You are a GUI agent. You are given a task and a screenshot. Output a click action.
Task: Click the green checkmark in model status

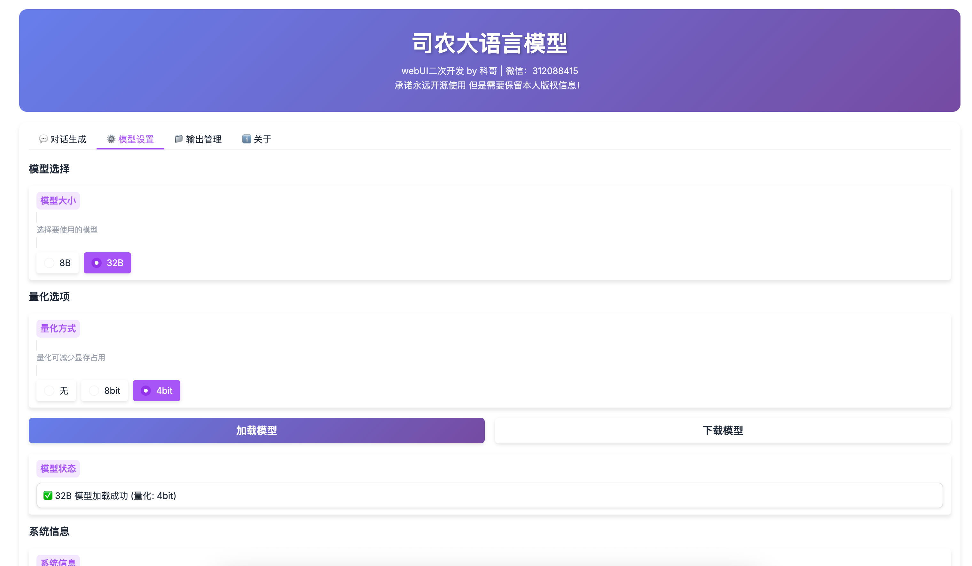48,495
